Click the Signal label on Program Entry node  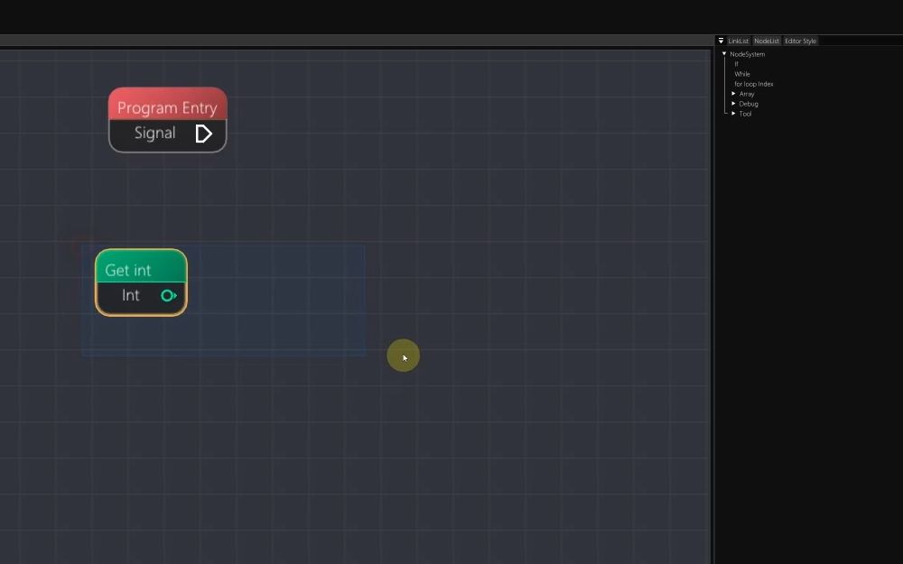pos(155,133)
